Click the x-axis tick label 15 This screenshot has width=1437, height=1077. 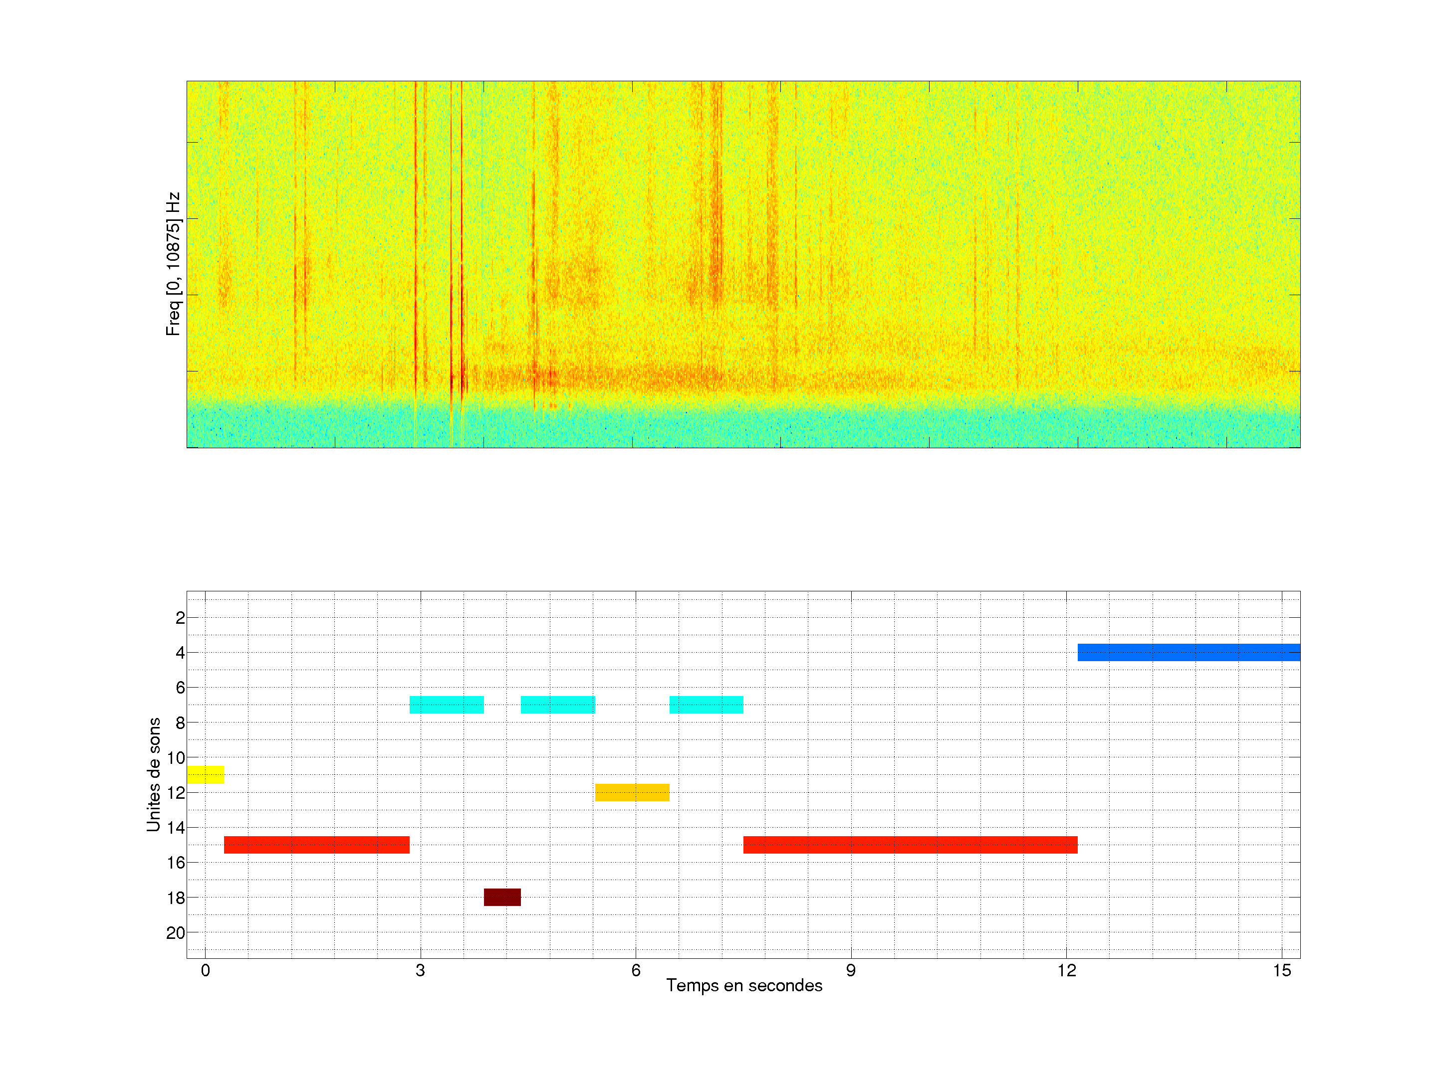[x=1282, y=971]
